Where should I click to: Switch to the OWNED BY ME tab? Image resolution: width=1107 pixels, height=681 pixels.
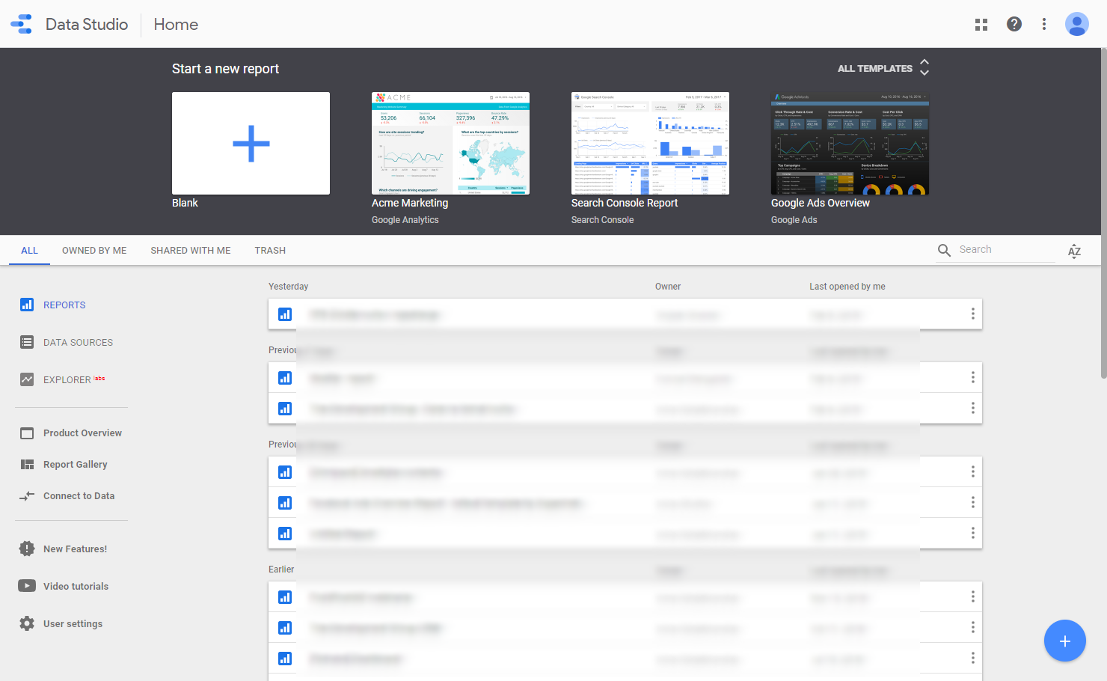(94, 251)
